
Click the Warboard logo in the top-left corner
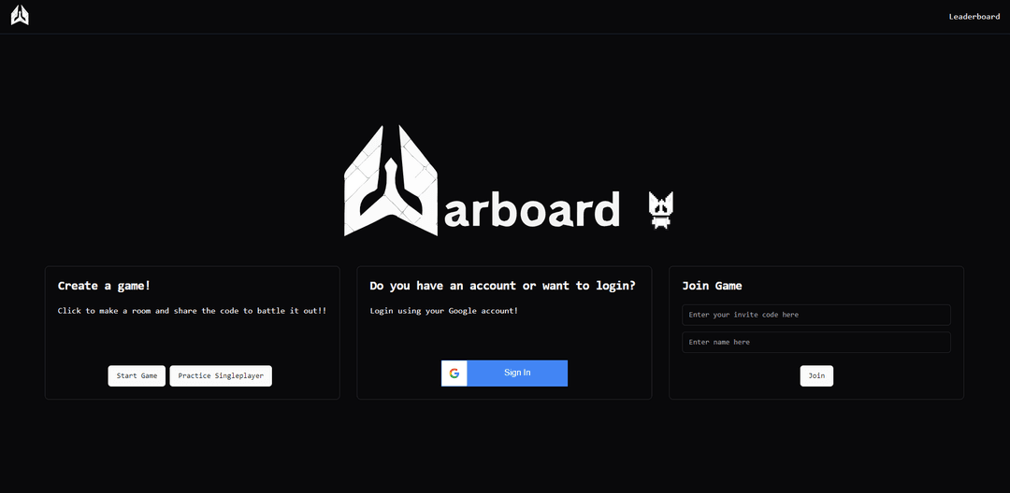click(x=20, y=16)
